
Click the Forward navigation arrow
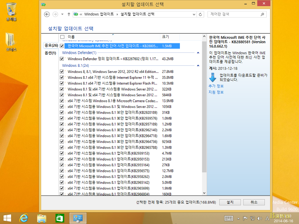[x=55, y=14]
